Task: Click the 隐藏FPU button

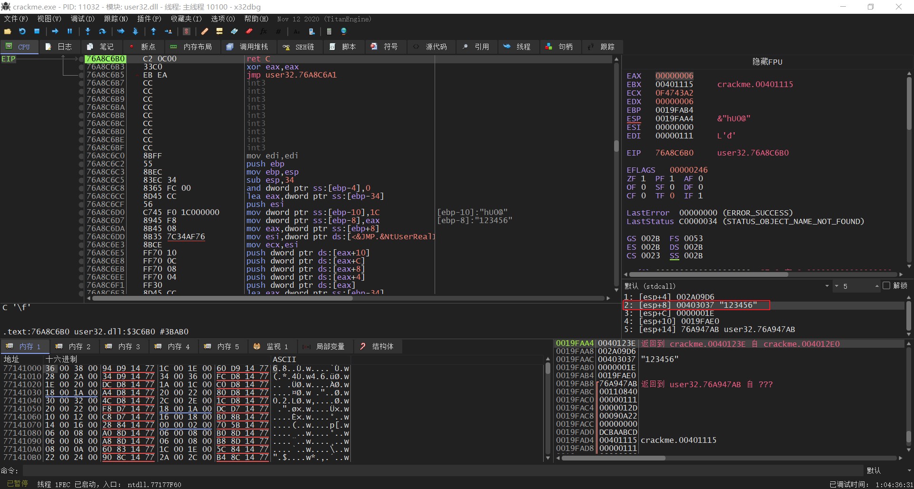Action: 767,62
